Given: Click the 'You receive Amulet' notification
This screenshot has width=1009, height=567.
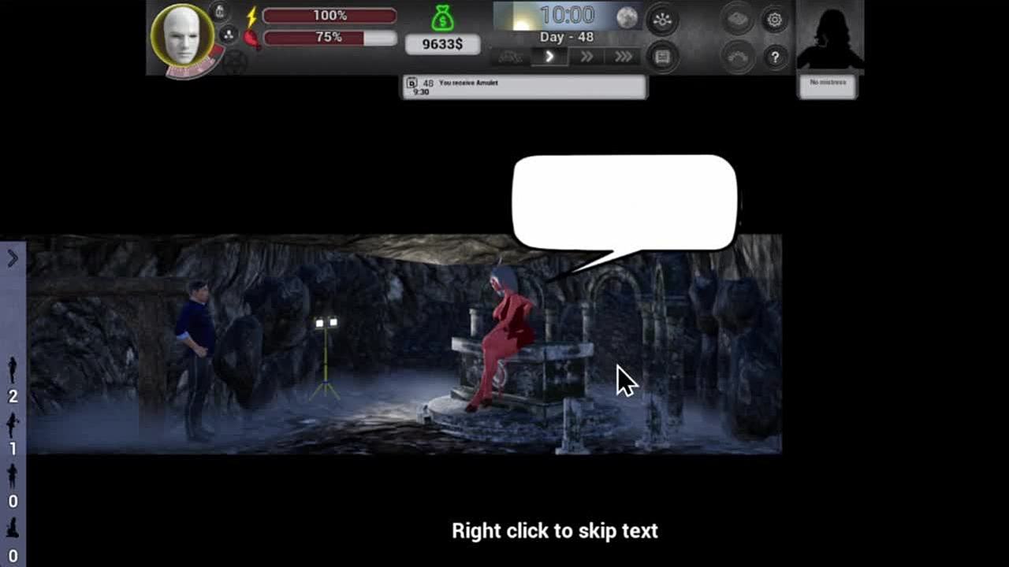Looking at the screenshot, I should coord(523,87).
